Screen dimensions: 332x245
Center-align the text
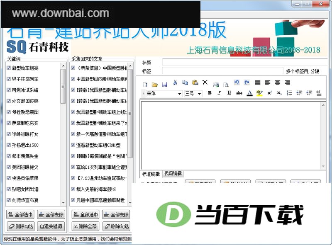click(x=278, y=82)
